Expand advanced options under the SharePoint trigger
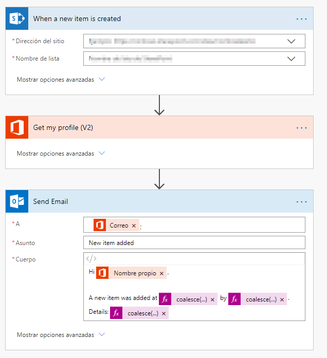Image resolution: width=327 pixels, height=358 pixels. pos(61,80)
